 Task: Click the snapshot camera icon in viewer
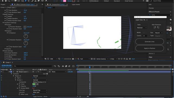tap(73, 59)
